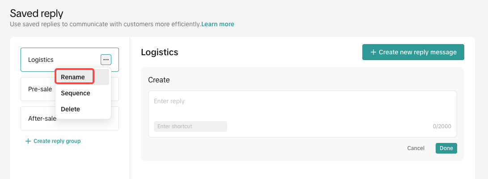Viewport: 488px width, 179px height.
Task: Click the plus icon beside Create reply group
Action: pos(28,141)
